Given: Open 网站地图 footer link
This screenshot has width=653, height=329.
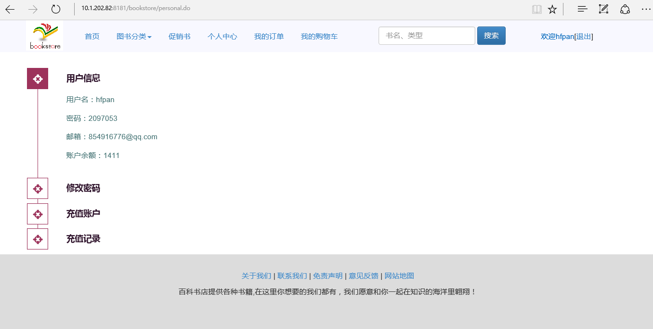Looking at the screenshot, I should coord(399,276).
